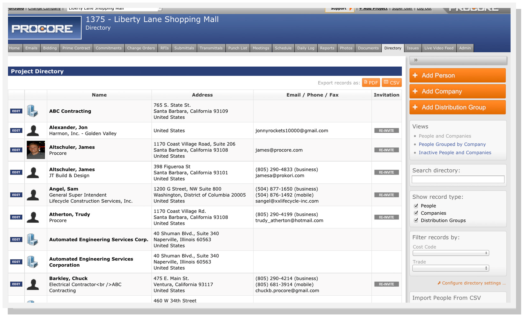Screen dimensions: 524x317
Task: Click the person silhouette icon for Jon Alexander
Action: tap(33, 130)
